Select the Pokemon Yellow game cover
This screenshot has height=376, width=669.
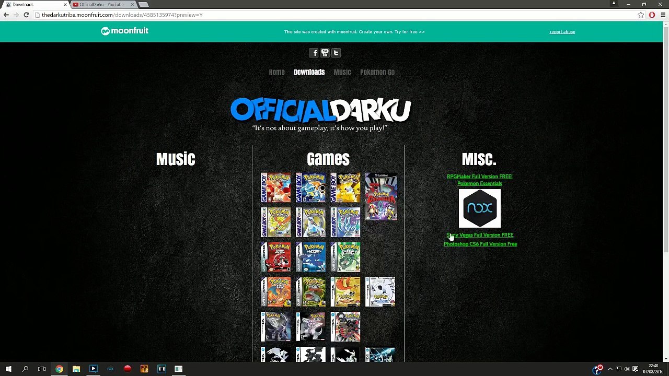tap(345, 187)
